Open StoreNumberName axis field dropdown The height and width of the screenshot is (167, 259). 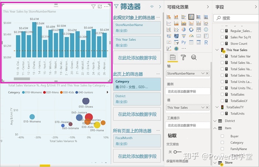[203, 73]
